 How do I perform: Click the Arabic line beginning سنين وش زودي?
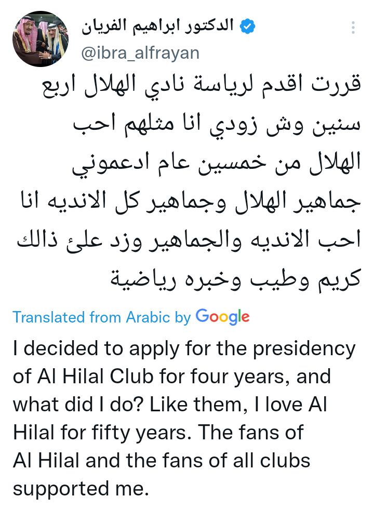tap(217, 124)
